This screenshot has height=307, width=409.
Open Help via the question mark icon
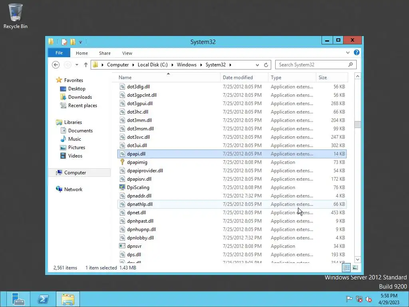(357, 52)
